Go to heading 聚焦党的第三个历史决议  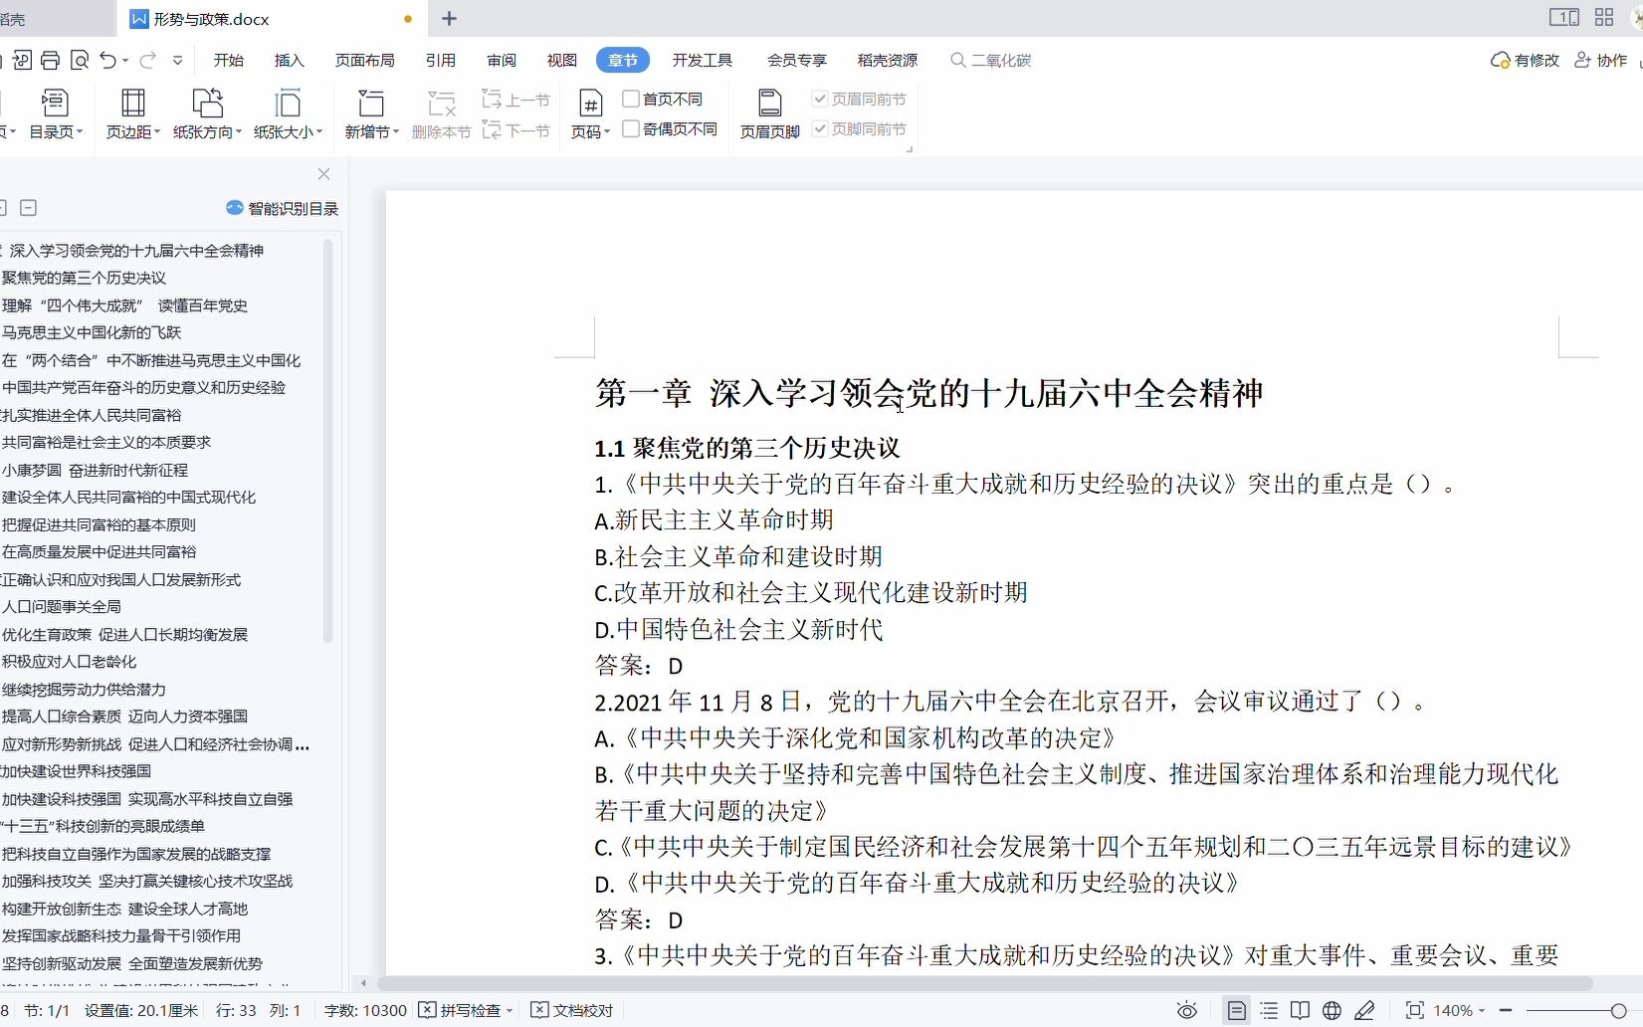click(84, 278)
